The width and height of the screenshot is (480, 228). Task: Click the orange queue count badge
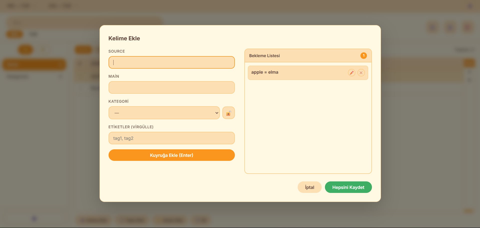(x=363, y=56)
